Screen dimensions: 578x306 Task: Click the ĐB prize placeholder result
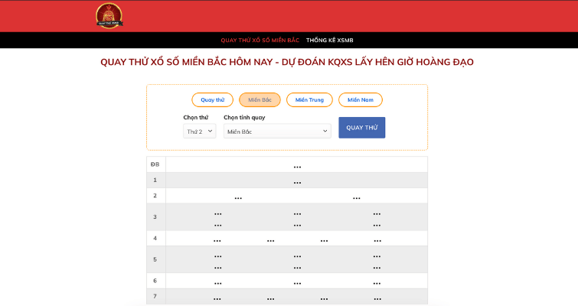pos(297,165)
